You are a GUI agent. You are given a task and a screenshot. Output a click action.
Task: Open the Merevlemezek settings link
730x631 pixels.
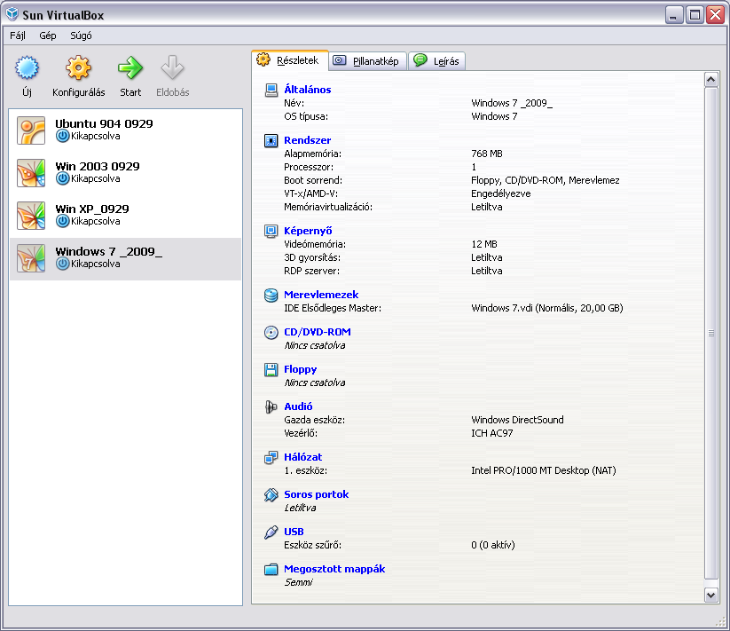coord(321,296)
